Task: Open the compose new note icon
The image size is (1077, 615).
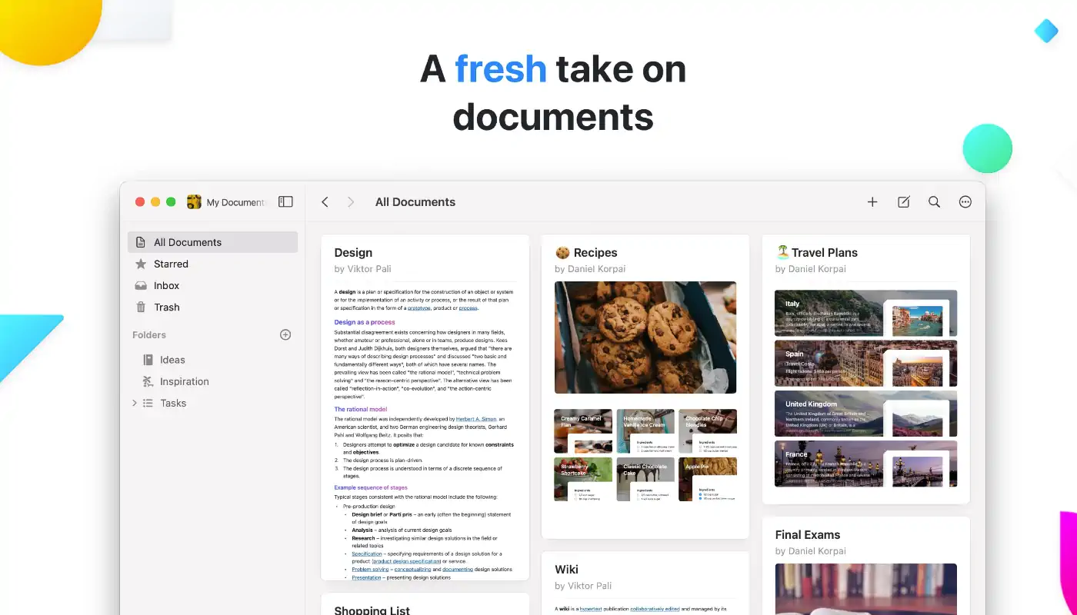Action: click(x=904, y=202)
